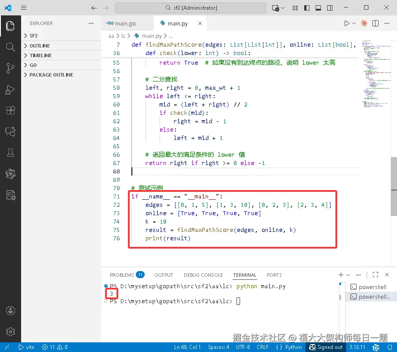Open the hamburger application menu
Image resolution: width=397 pixels, height=352 pixels.
tap(24, 8)
